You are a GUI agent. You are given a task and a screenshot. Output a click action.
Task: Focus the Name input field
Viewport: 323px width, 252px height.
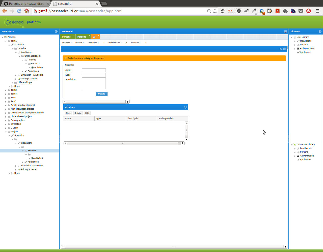pyautogui.click(x=94, y=70)
